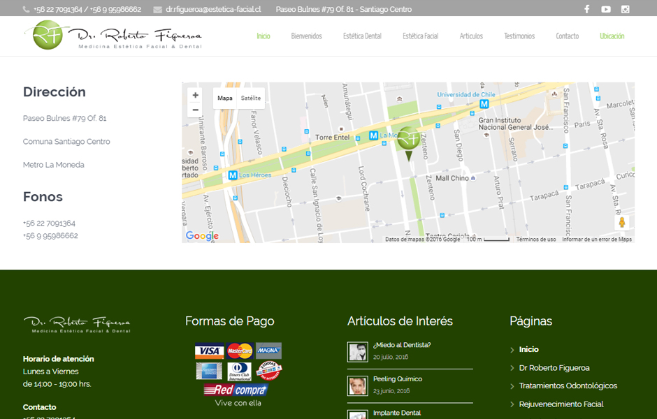Click the +56 22 7091364 number under Fonos
Screen dimensions: 657x419
(x=49, y=223)
